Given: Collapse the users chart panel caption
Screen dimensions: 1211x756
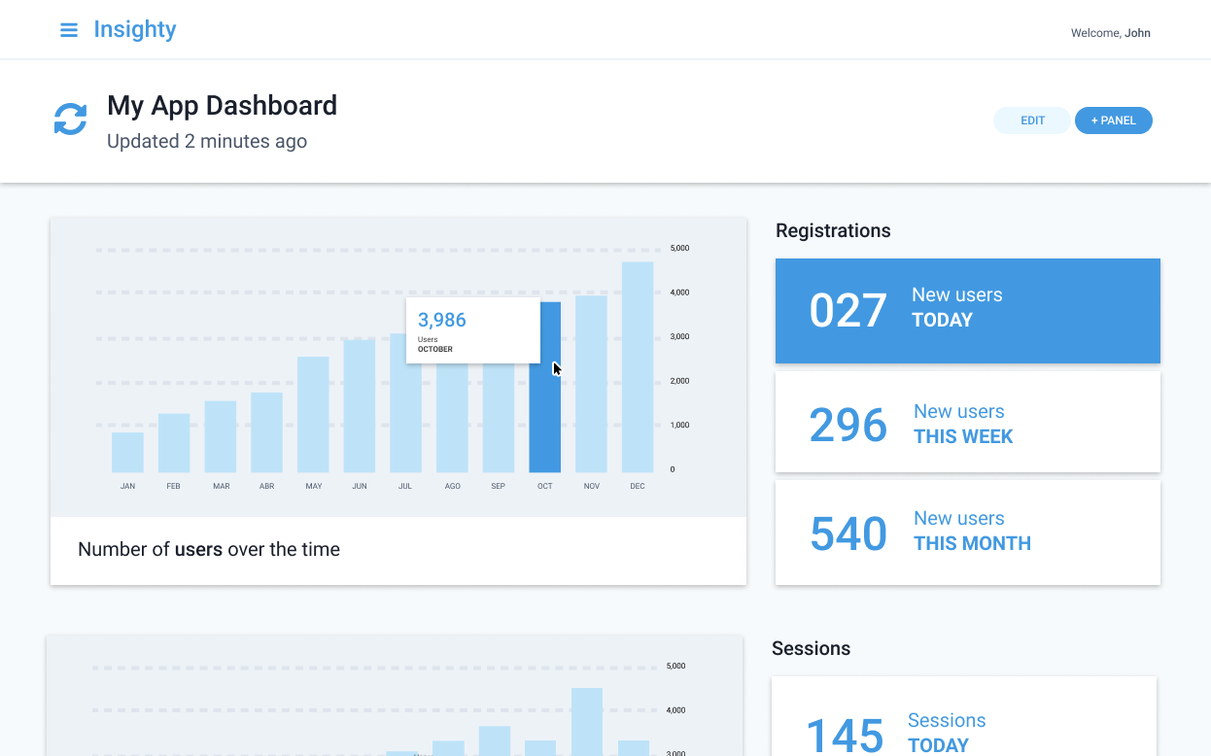Looking at the screenshot, I should tap(209, 549).
